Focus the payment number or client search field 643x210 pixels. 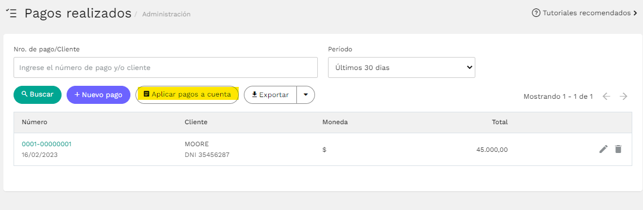pos(165,67)
